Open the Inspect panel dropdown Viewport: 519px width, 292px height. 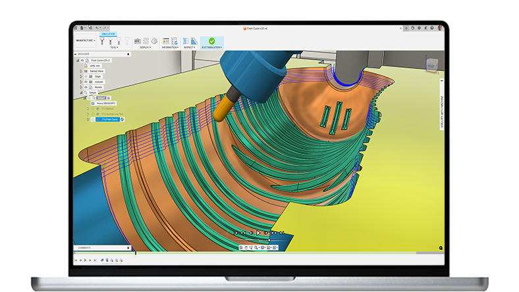189,47
